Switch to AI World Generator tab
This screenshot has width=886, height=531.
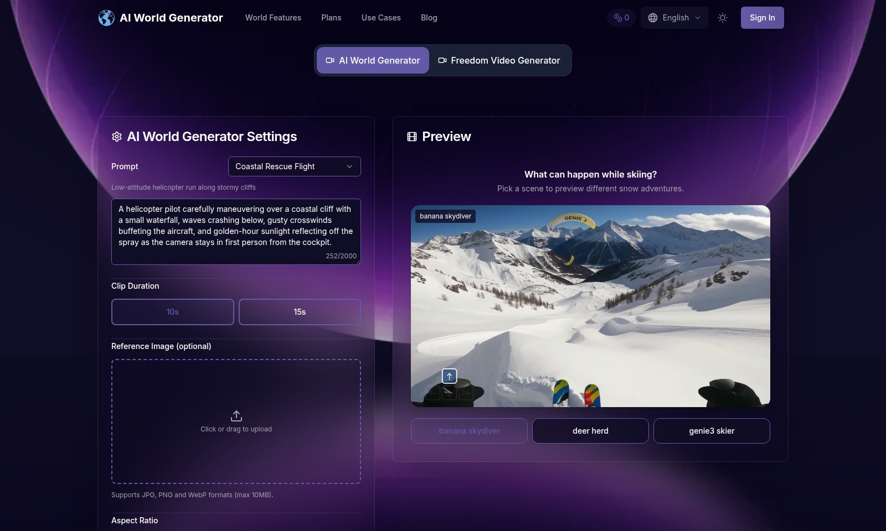click(x=373, y=60)
